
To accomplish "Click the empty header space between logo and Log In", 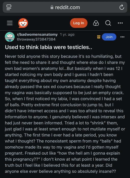I will (49, 23).
